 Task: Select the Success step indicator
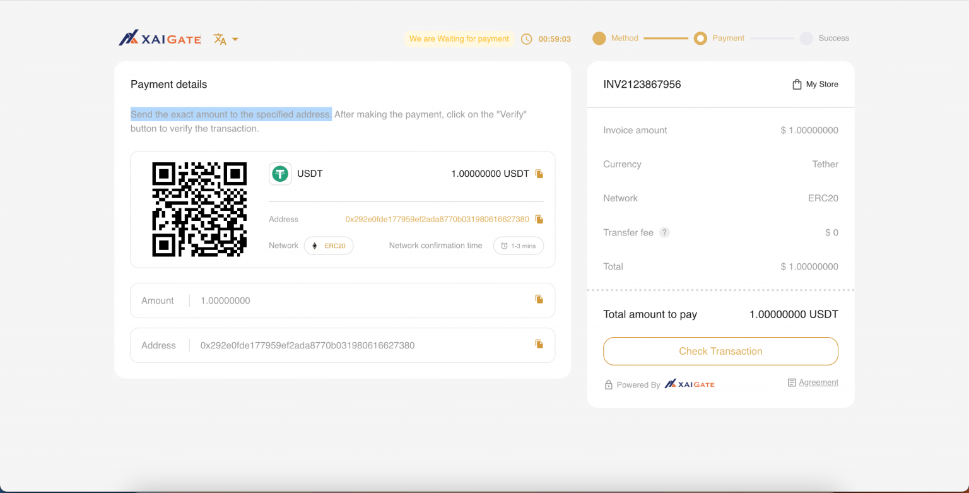tap(806, 38)
